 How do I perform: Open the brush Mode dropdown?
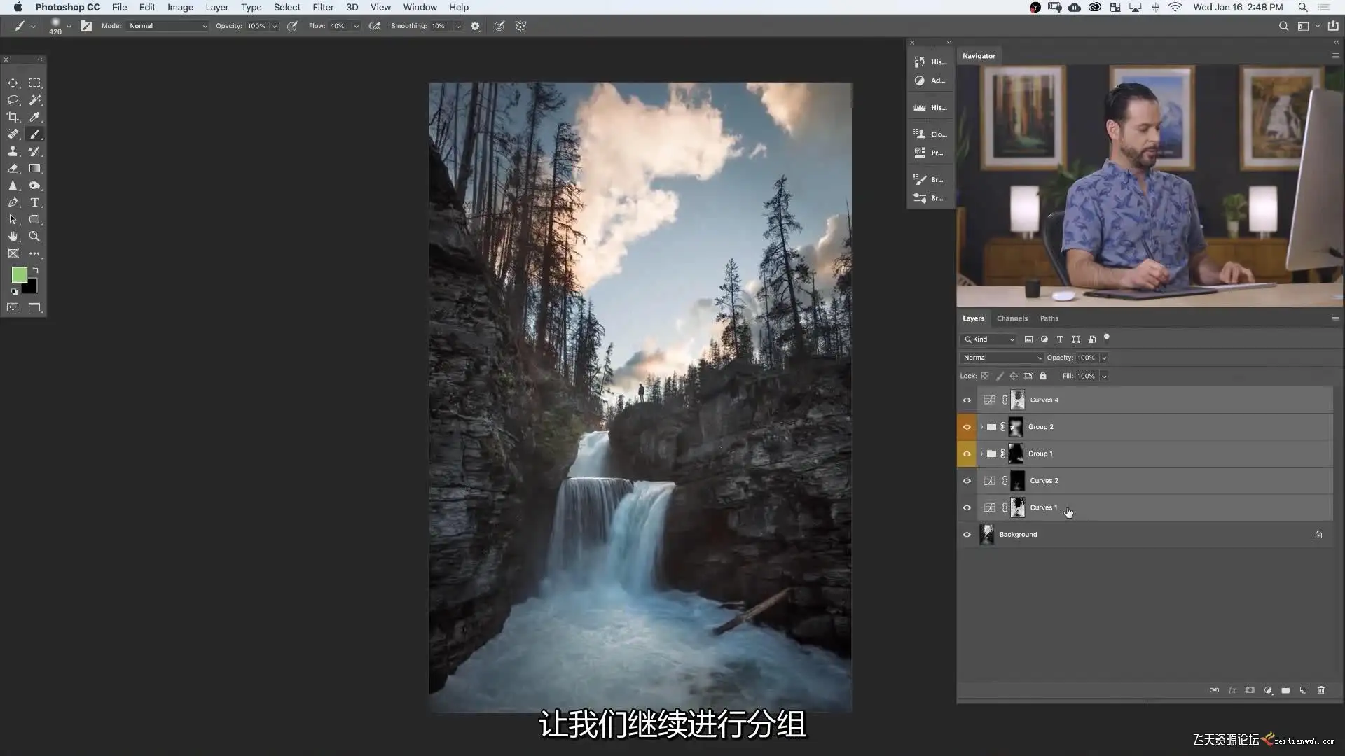[x=167, y=26]
